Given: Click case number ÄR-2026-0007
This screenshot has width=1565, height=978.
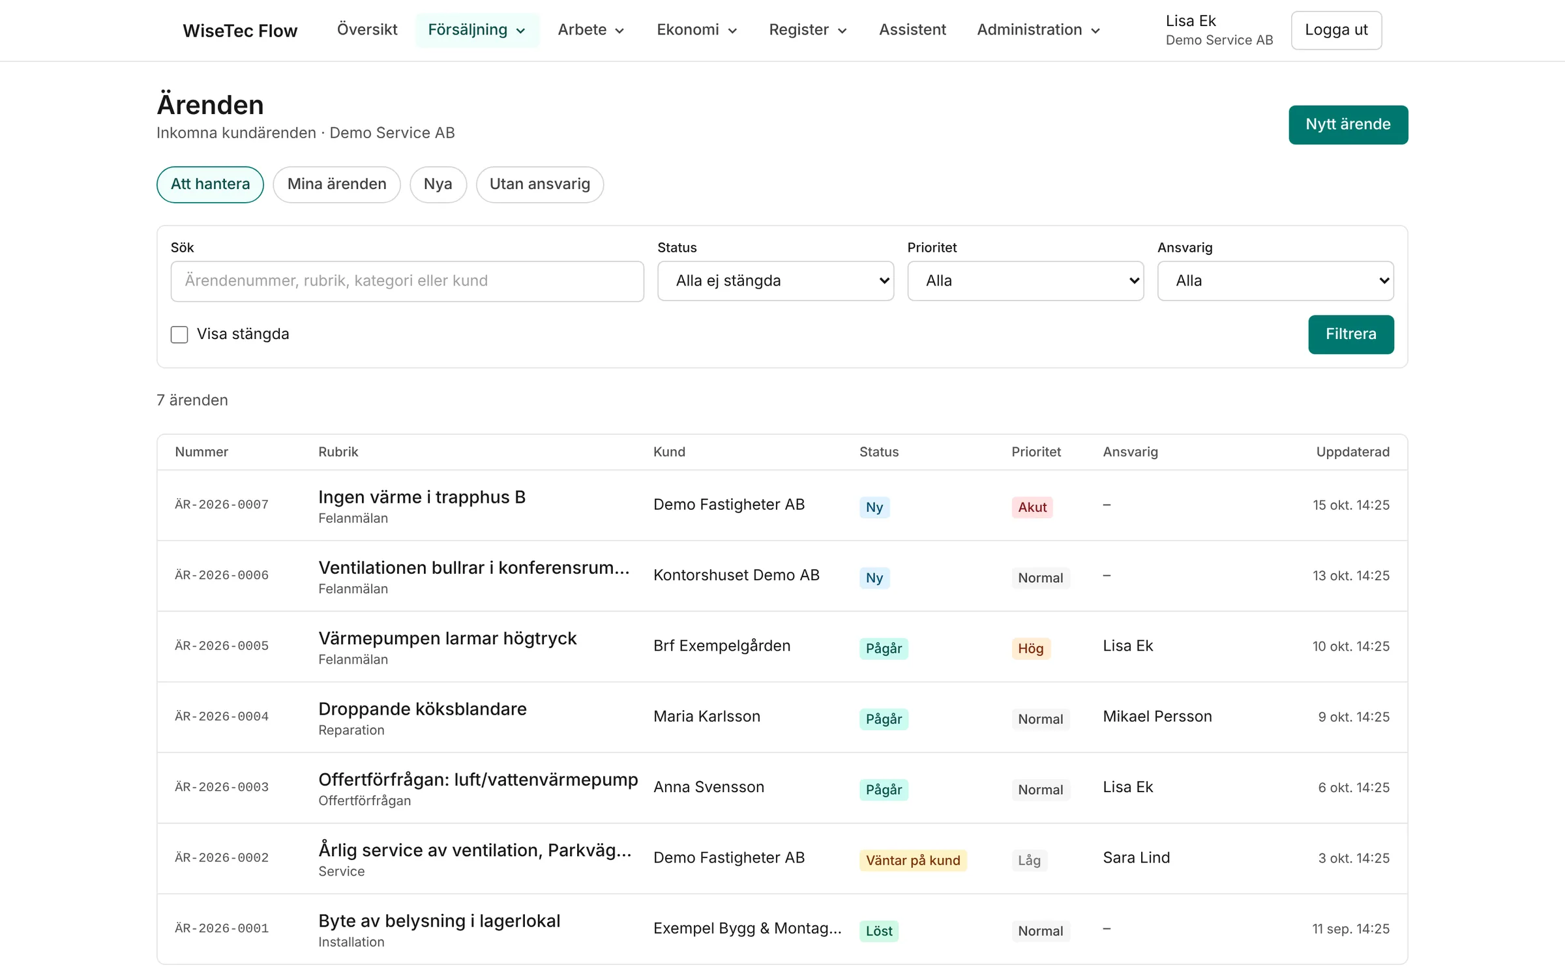Looking at the screenshot, I should click(222, 505).
